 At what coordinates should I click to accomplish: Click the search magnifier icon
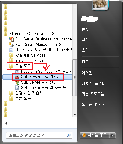[x=69, y=135]
